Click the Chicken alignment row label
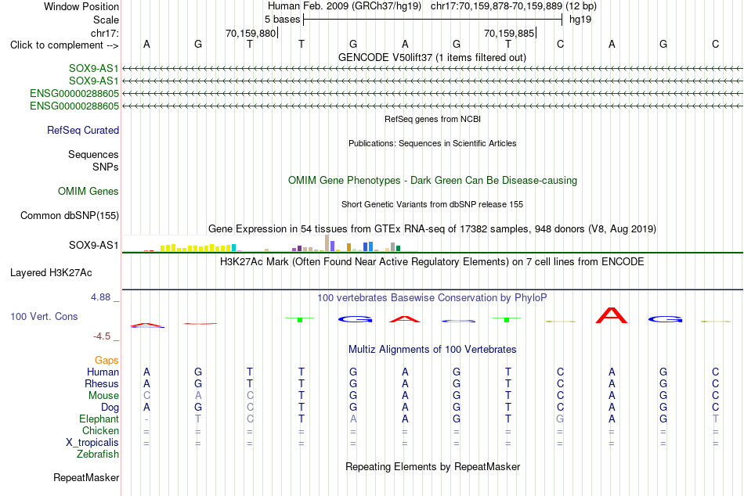This screenshot has height=496, width=744. [x=100, y=430]
